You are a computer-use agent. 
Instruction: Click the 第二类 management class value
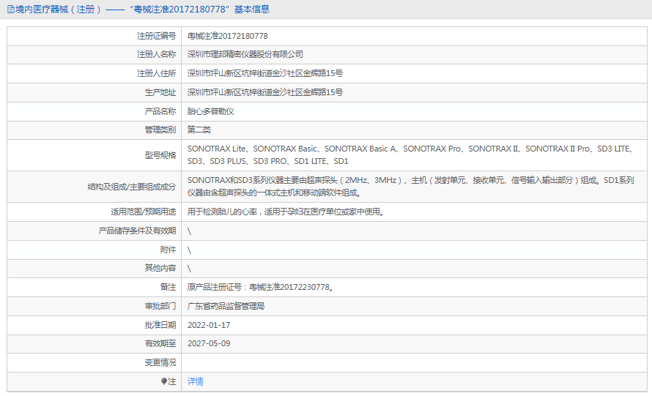coord(199,130)
